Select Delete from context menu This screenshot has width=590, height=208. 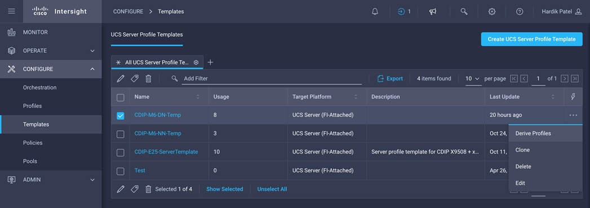coord(545,166)
